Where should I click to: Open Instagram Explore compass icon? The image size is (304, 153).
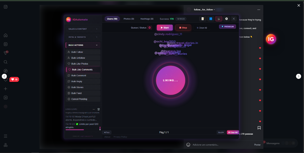pos(6,71)
